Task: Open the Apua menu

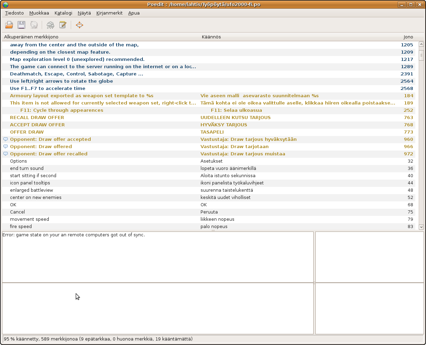Action: pyautogui.click(x=134, y=13)
